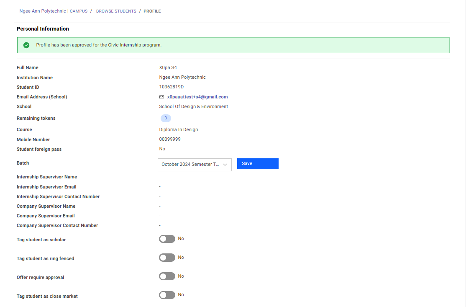Click the Remaining tokens badge showing 3
Viewport: 466px width, 307px height.
(x=166, y=118)
